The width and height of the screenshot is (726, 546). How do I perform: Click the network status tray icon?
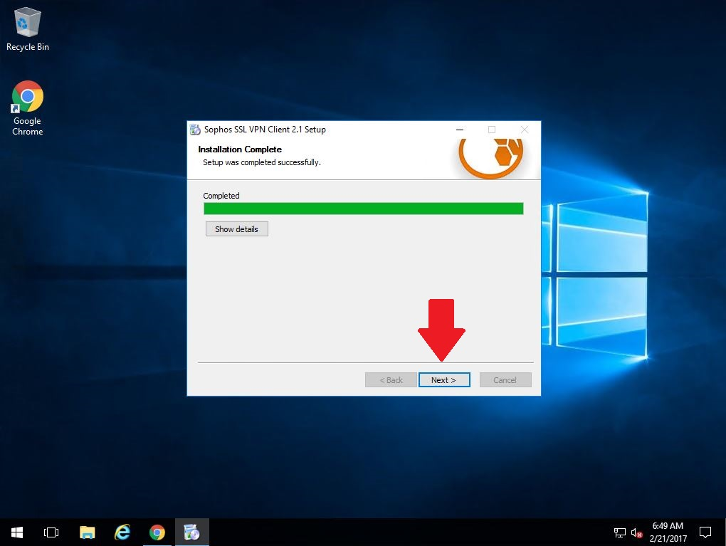click(619, 532)
